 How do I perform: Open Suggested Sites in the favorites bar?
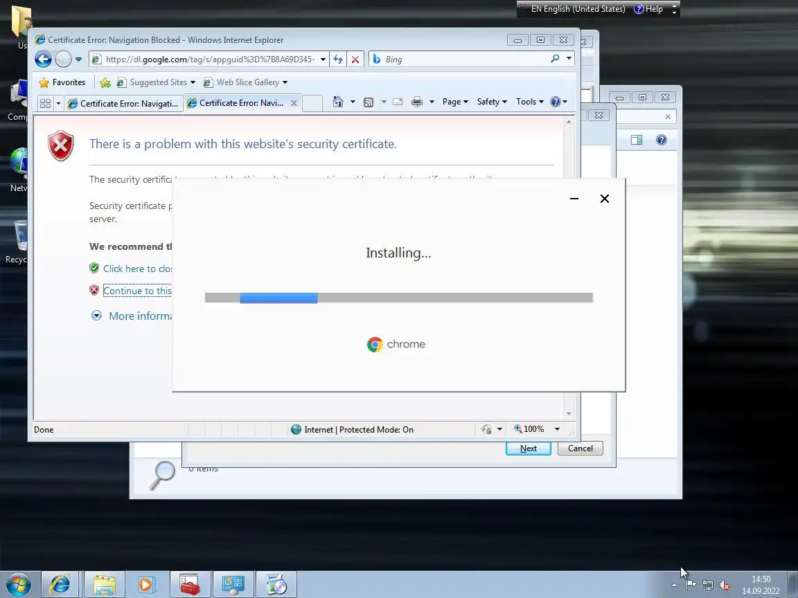(x=157, y=82)
